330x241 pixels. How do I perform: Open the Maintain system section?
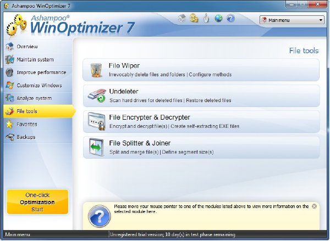click(38, 59)
